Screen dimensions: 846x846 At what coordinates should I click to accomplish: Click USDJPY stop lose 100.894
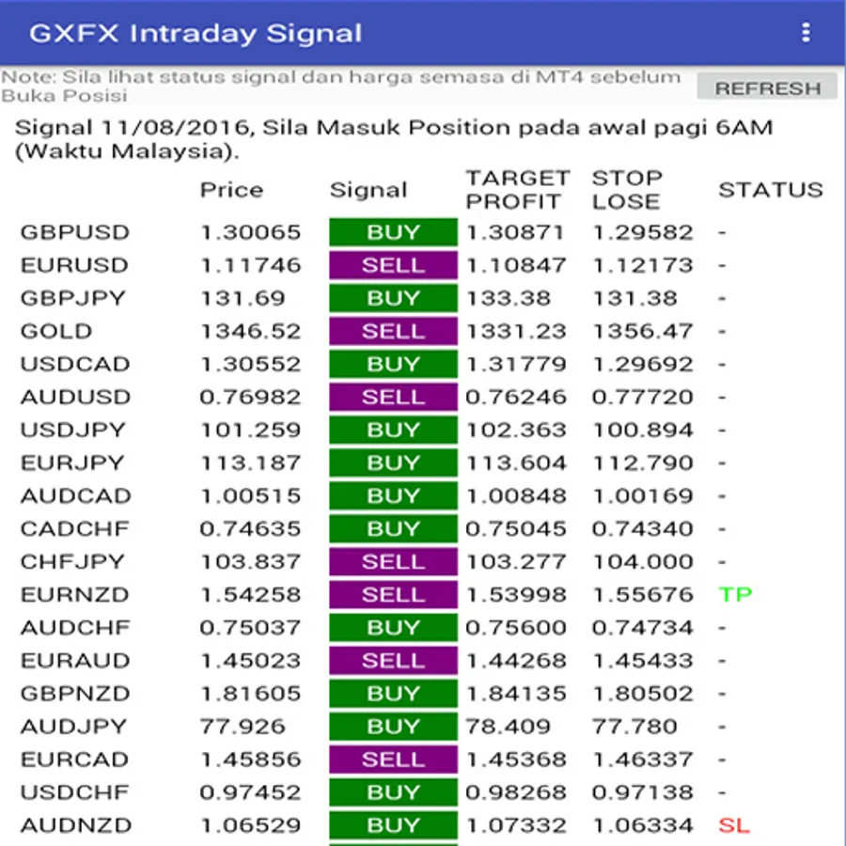643,430
